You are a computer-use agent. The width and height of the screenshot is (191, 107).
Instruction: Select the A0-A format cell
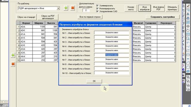[26, 27]
